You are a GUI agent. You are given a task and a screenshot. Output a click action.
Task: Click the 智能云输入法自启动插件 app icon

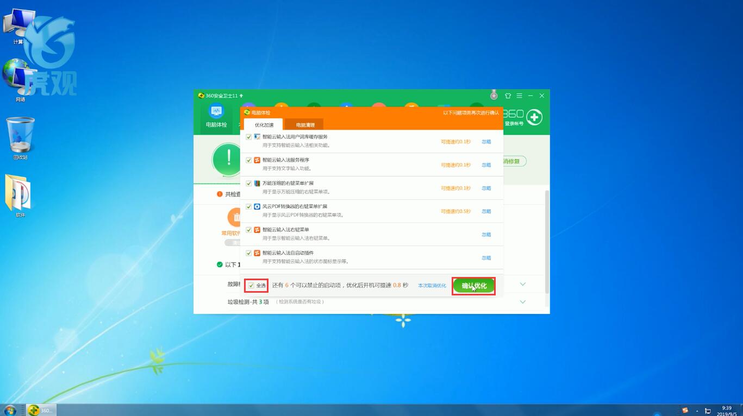[x=257, y=253]
